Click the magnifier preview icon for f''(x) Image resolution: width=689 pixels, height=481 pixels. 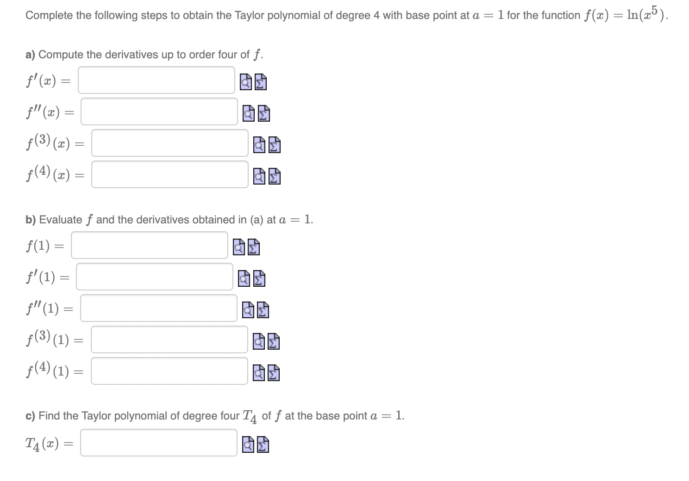pos(249,113)
